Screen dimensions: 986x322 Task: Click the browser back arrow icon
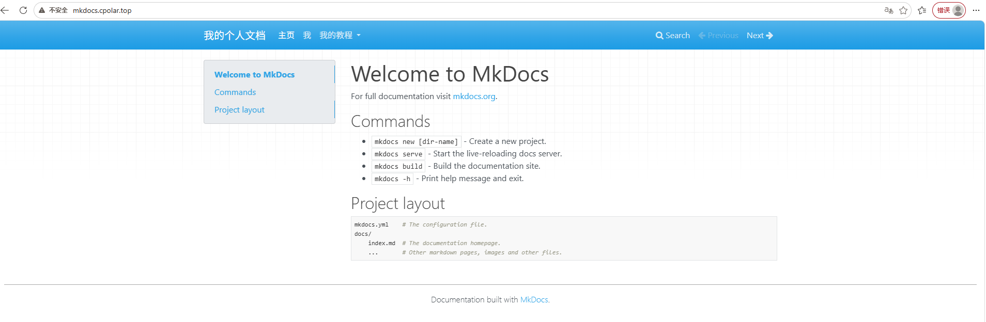coord(5,10)
